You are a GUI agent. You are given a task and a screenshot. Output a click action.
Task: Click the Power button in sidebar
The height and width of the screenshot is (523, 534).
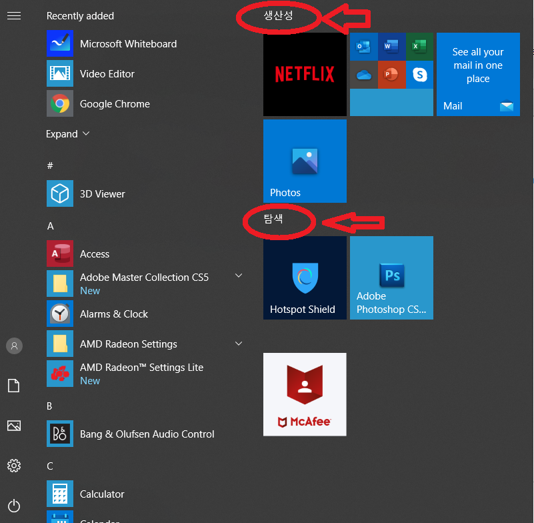(14, 505)
